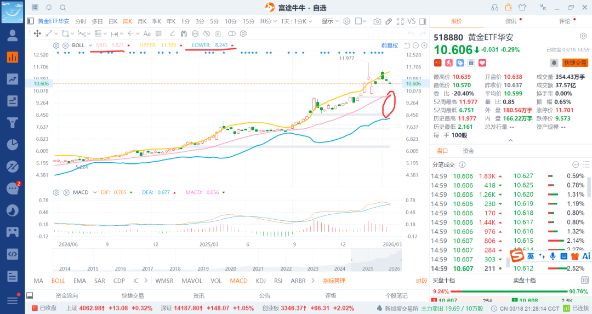Open the MACD indicator dropdown arrow
This screenshot has width=592, height=314.
[95, 192]
